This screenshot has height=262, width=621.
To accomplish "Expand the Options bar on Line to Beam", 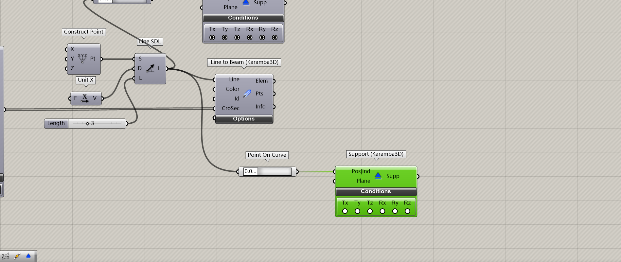I will click(244, 119).
